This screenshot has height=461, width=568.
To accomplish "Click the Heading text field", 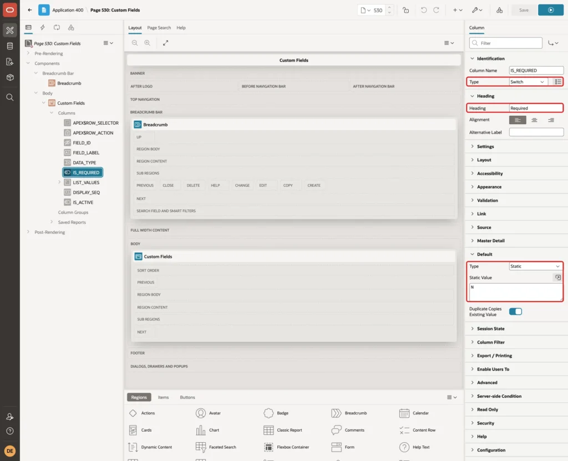I will pos(536,108).
